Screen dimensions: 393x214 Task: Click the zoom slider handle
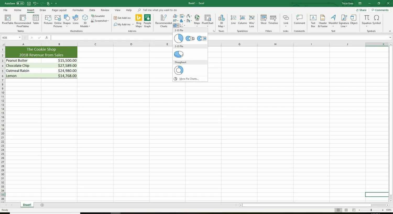(x=371, y=210)
